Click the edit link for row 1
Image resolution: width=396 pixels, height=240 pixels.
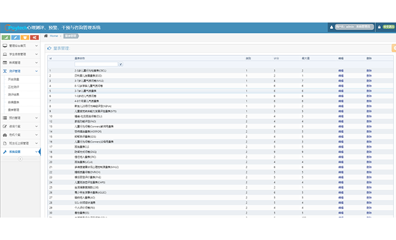click(x=341, y=70)
